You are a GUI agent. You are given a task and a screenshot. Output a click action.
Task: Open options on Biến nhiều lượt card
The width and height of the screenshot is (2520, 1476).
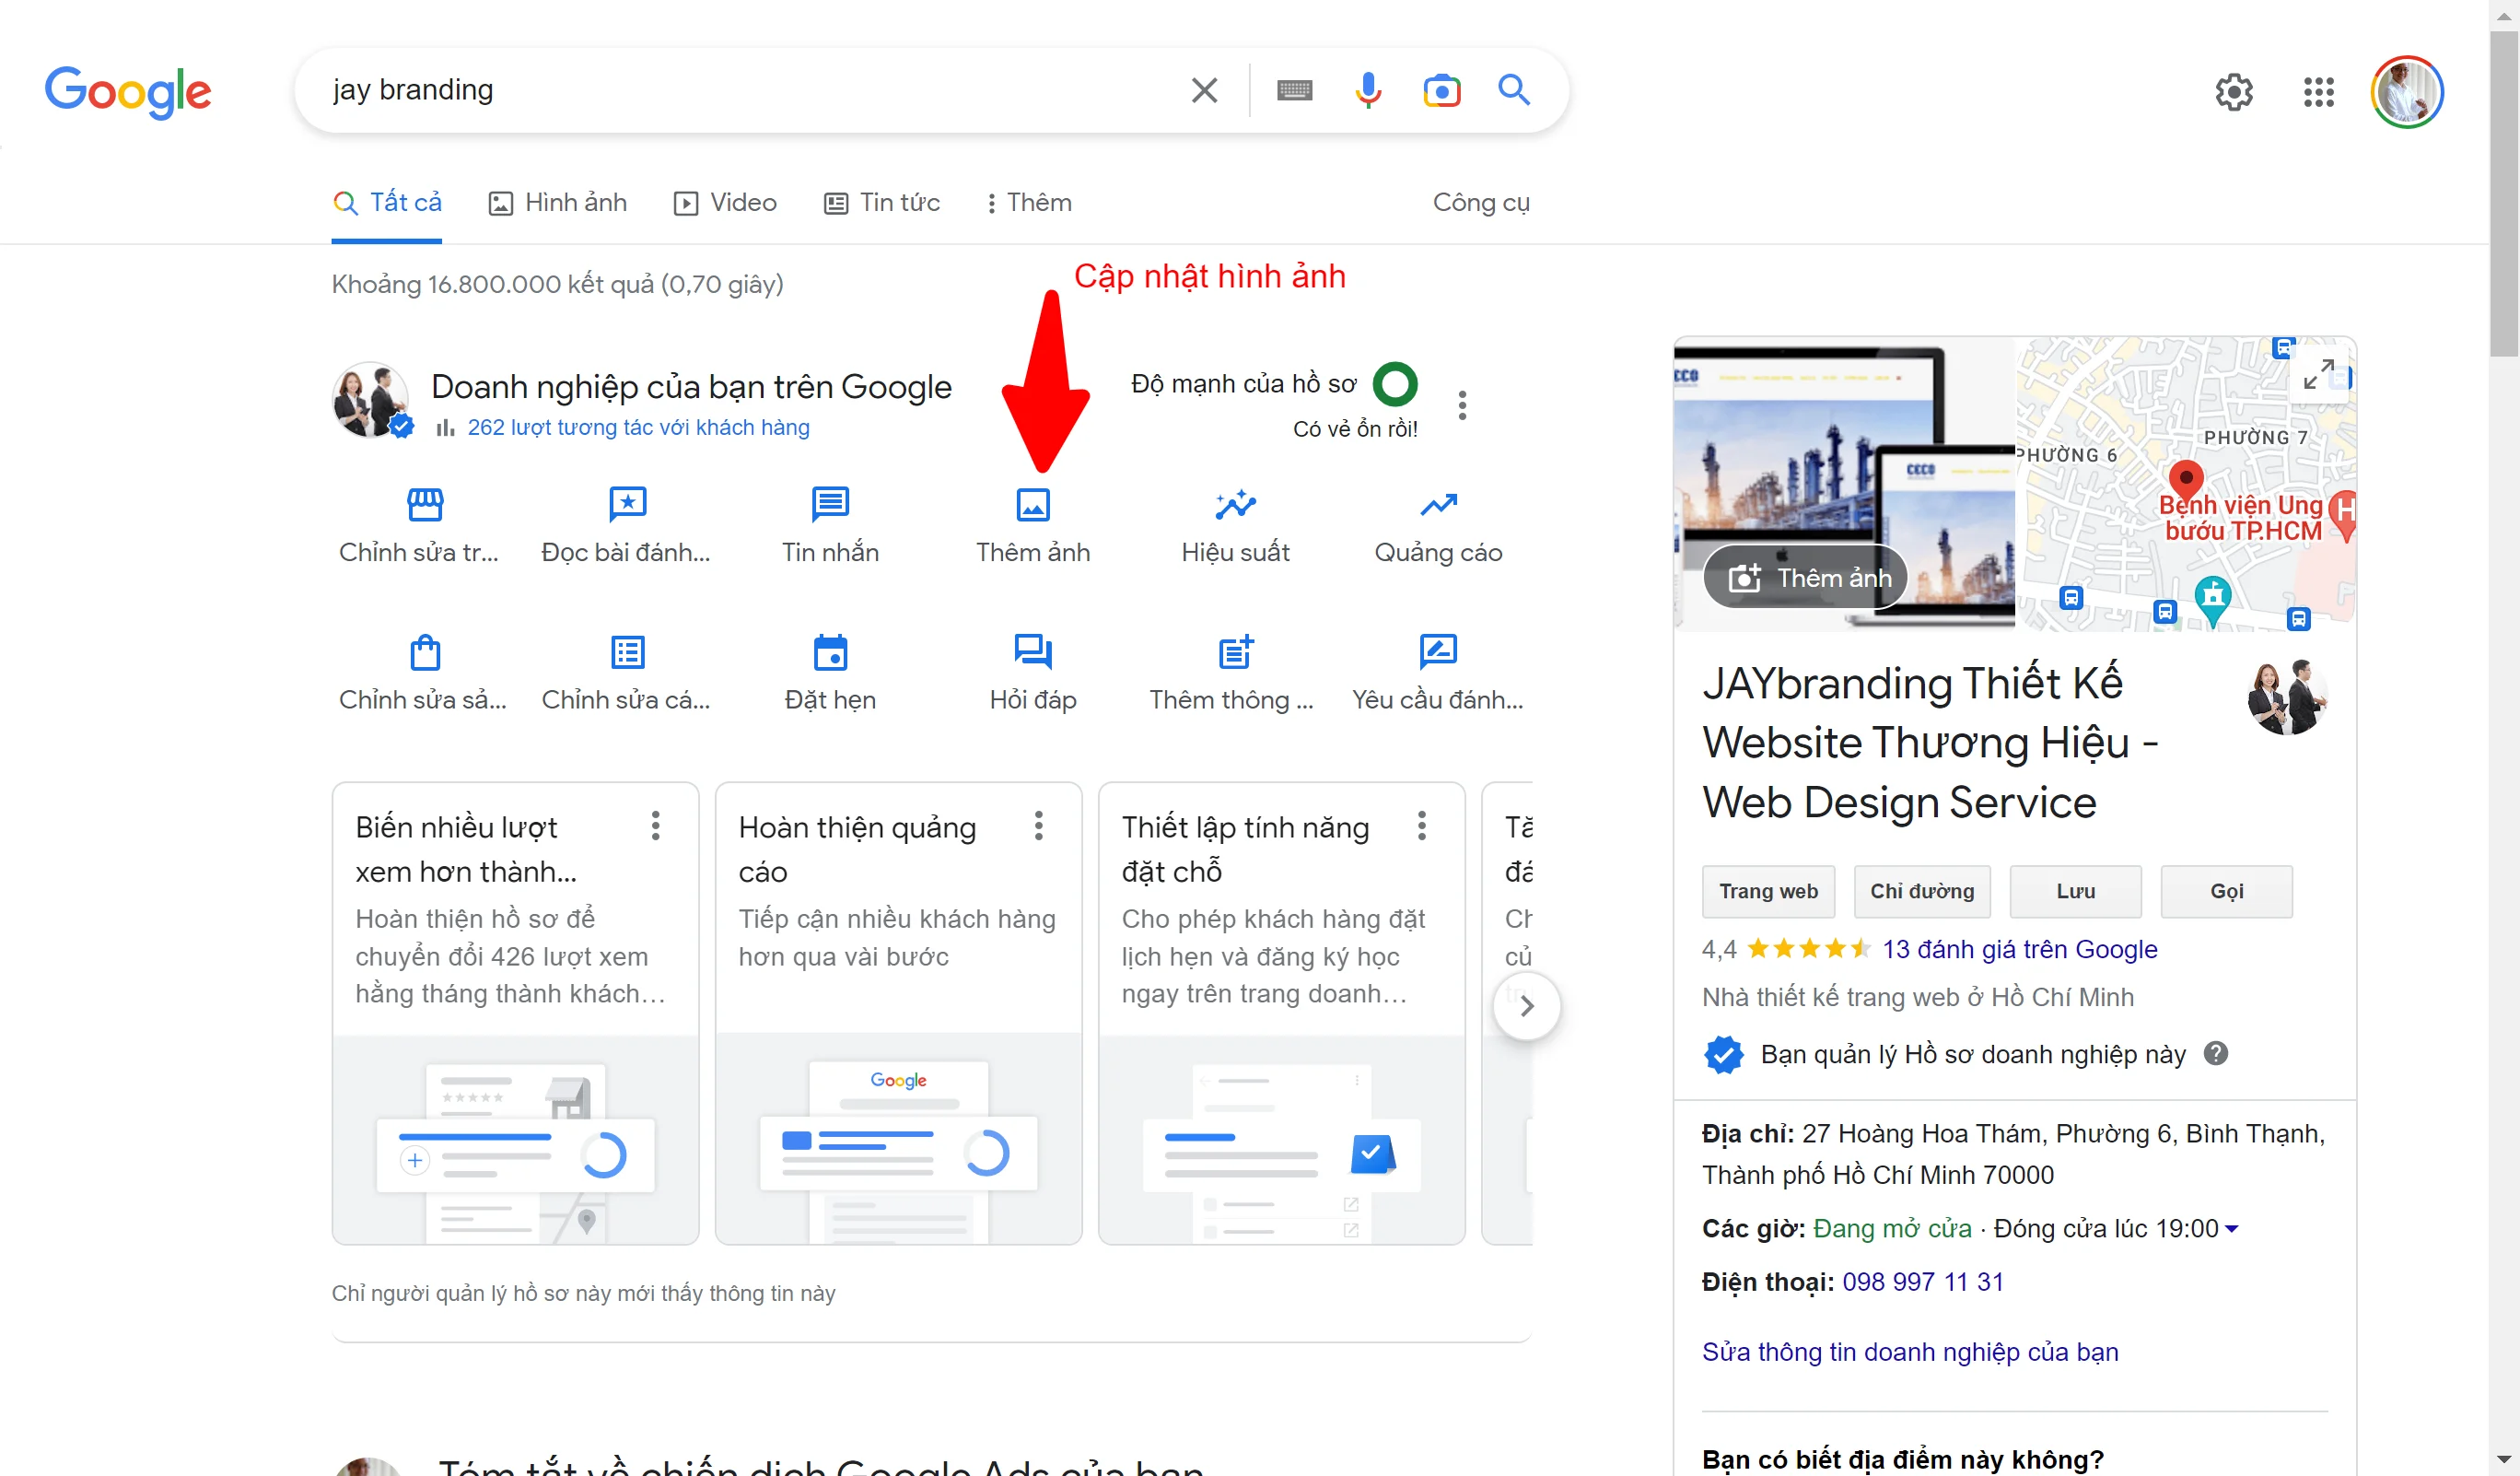coord(655,826)
